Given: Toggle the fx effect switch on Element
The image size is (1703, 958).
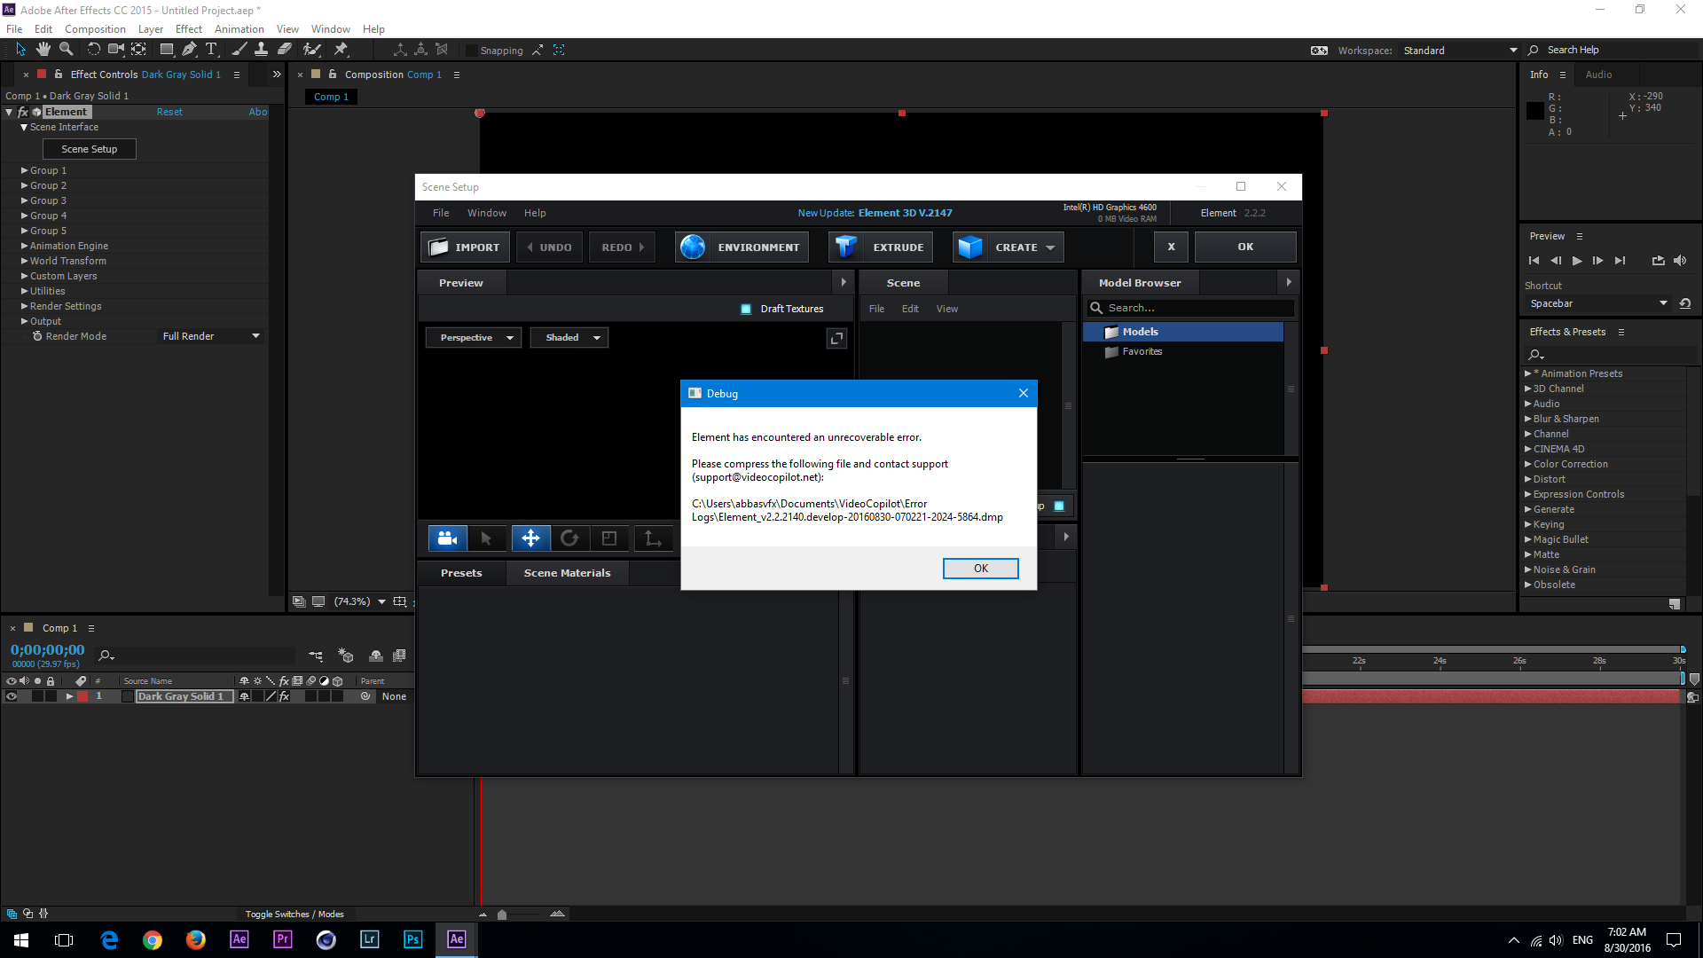Looking at the screenshot, I should [x=23, y=112].
